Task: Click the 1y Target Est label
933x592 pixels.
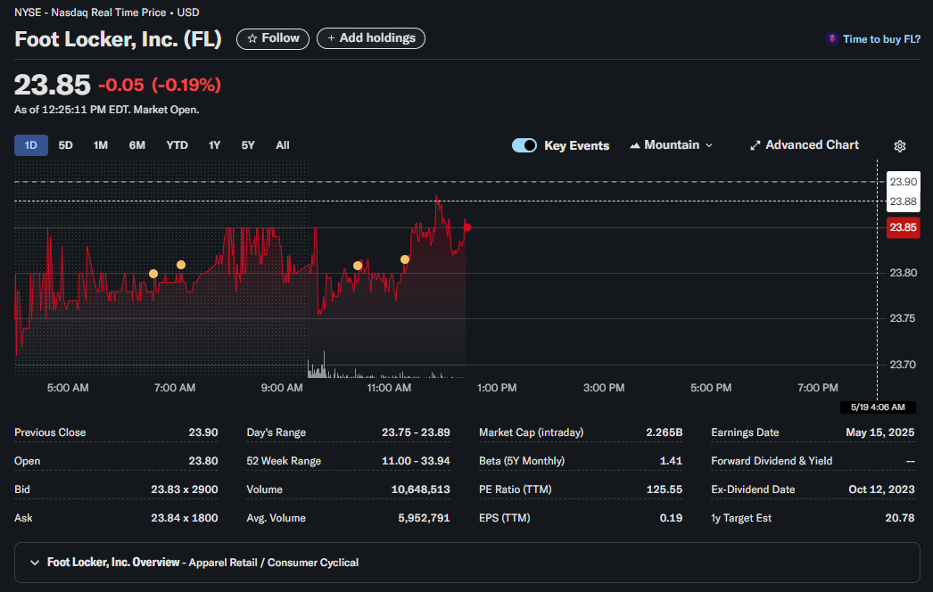Action: [x=741, y=518]
